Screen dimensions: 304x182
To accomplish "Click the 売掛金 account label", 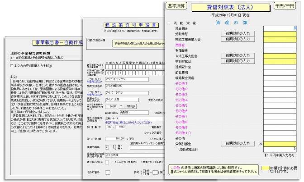I will [180, 45].
